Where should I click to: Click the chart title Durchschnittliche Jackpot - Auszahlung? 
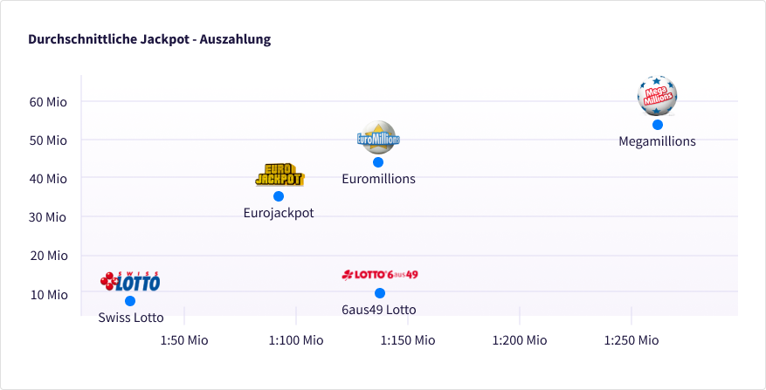[x=149, y=39]
